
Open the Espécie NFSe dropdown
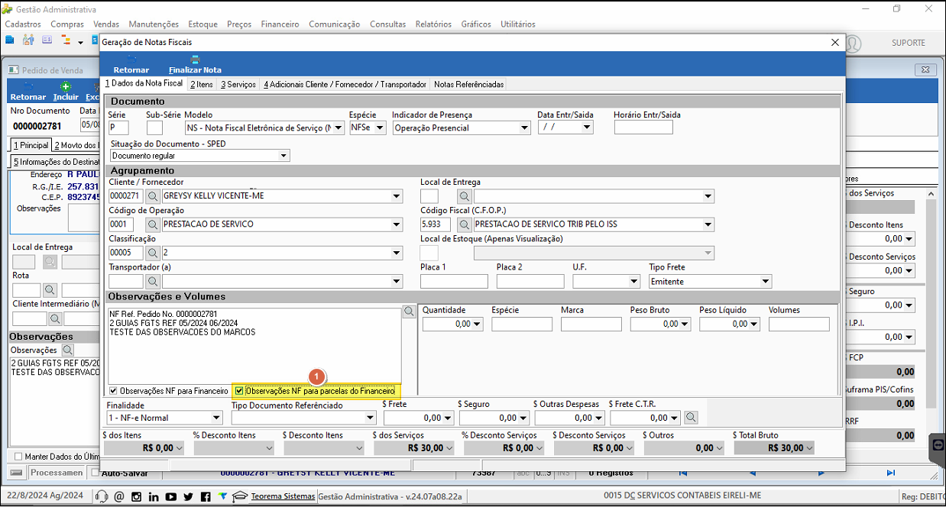(380, 128)
